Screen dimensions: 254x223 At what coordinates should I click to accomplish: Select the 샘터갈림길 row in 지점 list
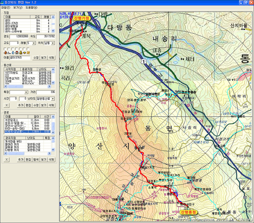pyautogui.click(x=28, y=26)
